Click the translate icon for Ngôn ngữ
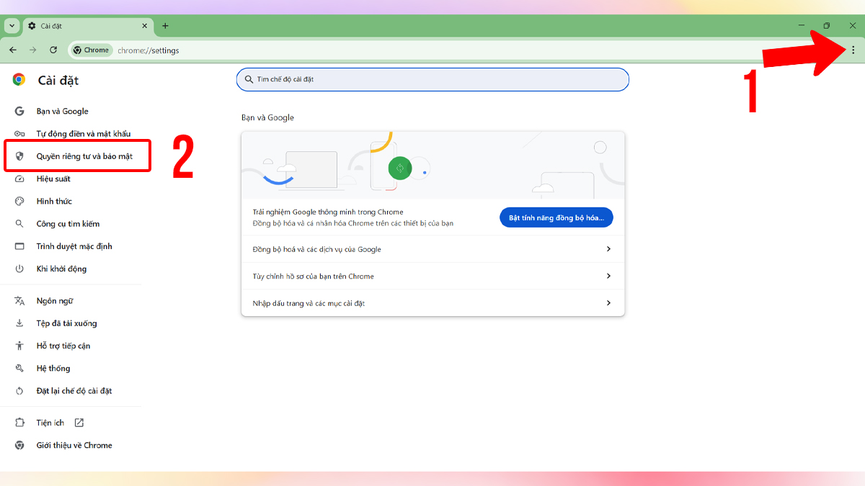865x486 pixels. point(19,301)
